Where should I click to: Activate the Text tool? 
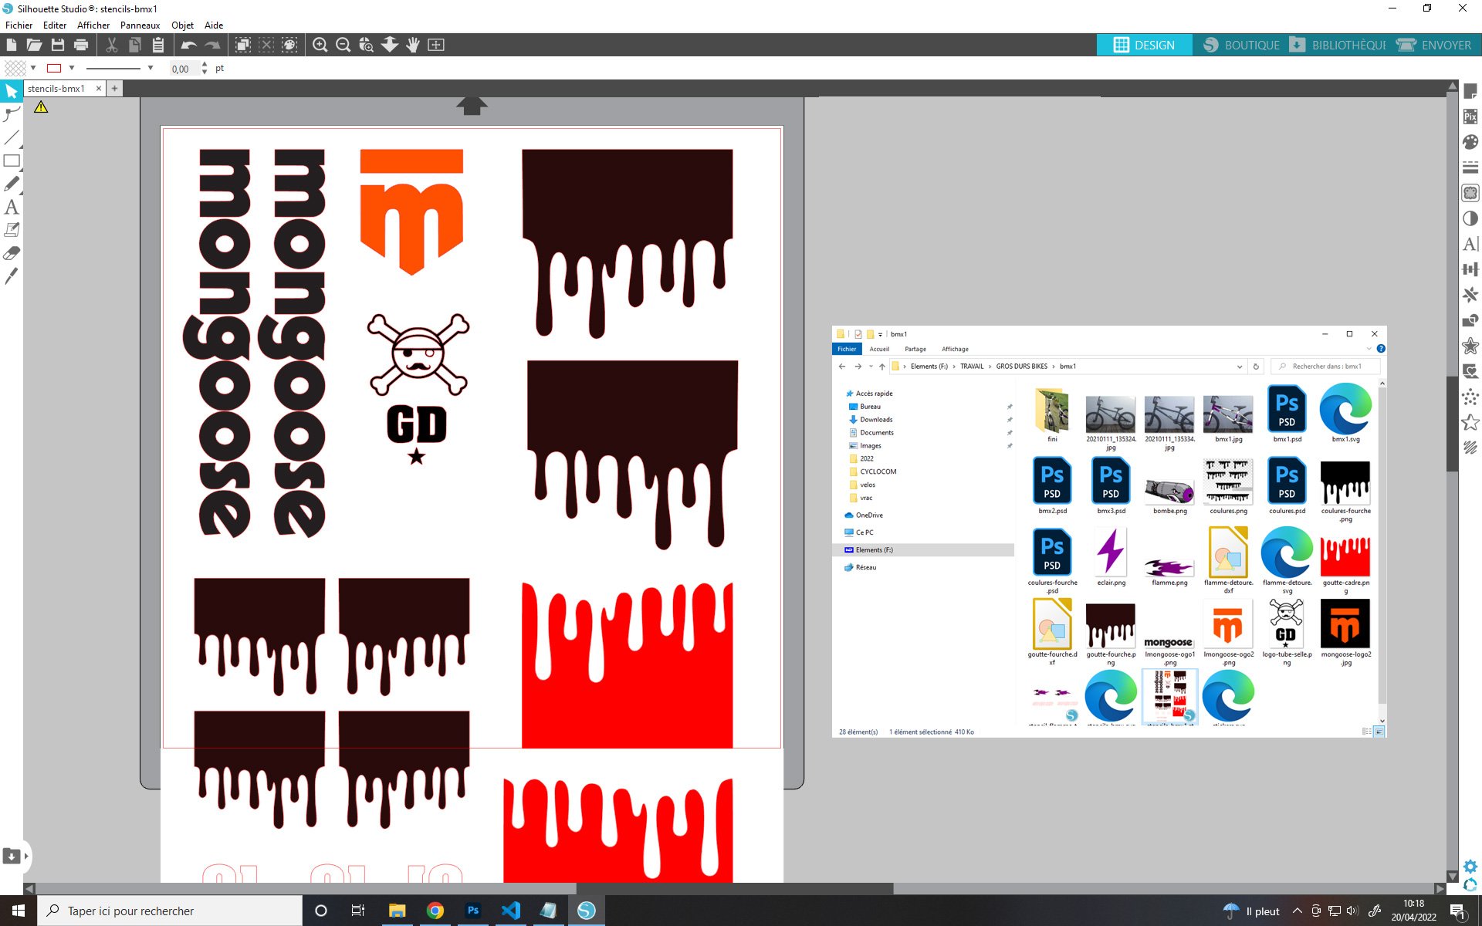tap(12, 207)
